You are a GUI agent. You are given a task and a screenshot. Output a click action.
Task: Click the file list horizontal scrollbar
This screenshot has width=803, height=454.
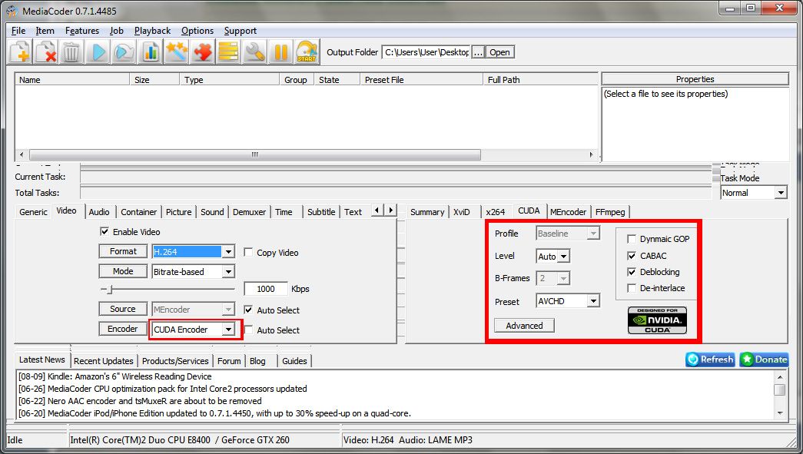coord(255,154)
